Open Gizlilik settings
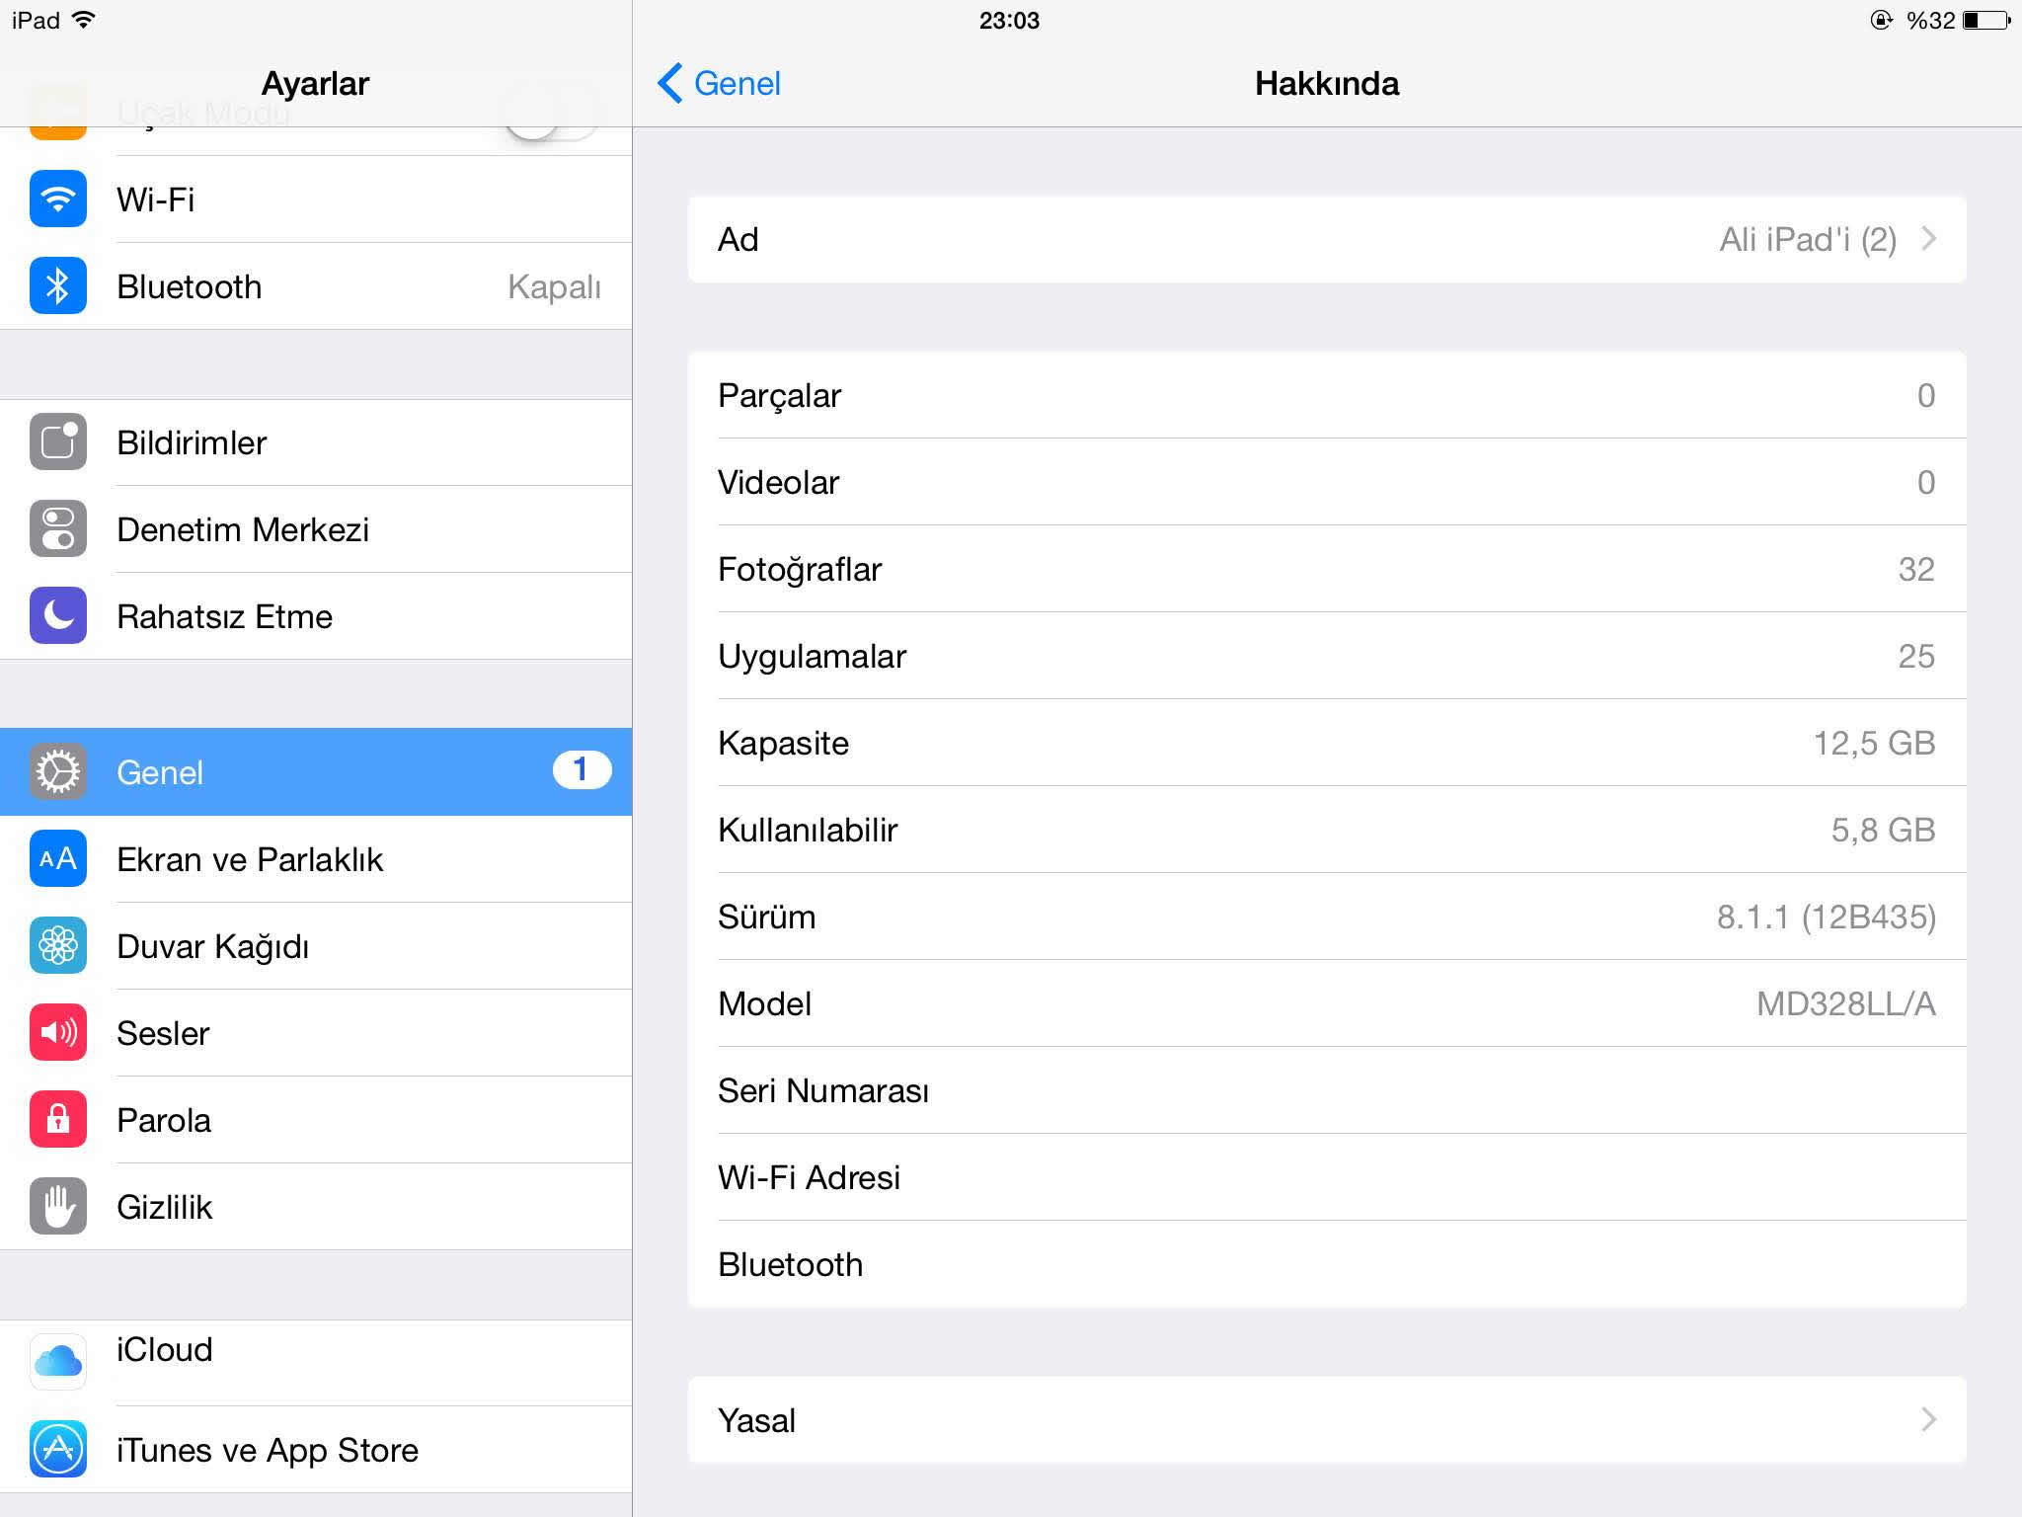 tap(316, 1207)
